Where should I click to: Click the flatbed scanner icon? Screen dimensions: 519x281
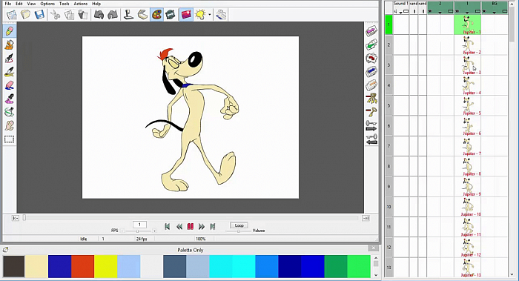click(x=142, y=15)
